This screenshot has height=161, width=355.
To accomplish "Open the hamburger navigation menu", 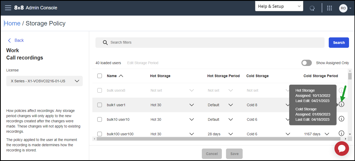I will (x=8, y=8).
